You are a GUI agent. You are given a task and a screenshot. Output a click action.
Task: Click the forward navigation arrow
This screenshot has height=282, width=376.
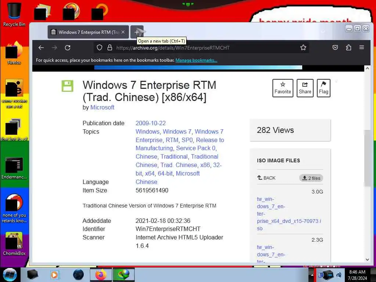(x=54, y=48)
